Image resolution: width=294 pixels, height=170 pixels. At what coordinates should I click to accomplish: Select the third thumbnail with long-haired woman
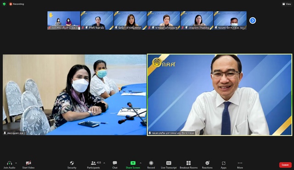tap(130, 20)
